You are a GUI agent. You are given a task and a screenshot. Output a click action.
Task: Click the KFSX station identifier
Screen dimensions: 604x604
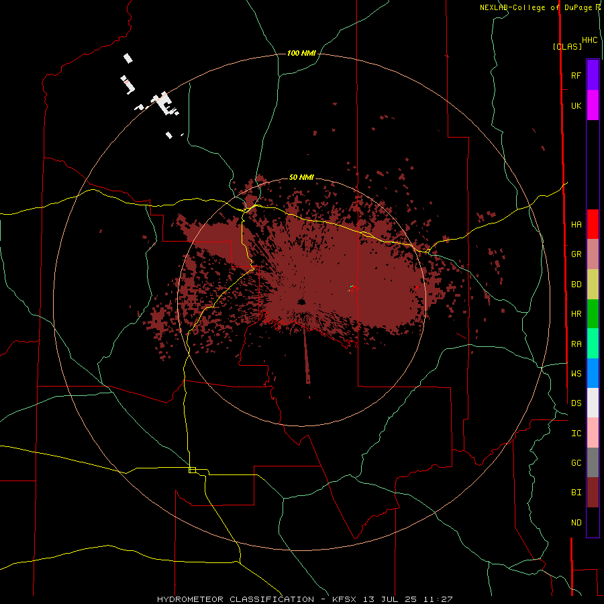pos(345,599)
